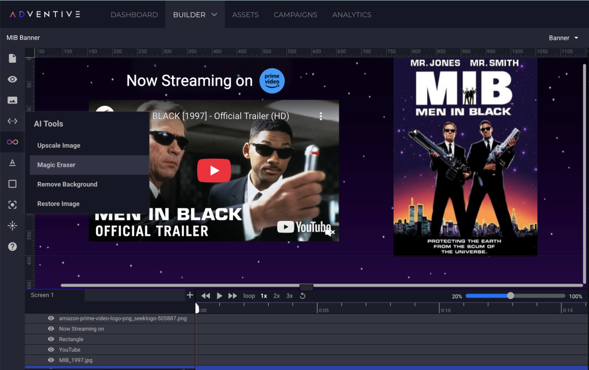Unmute the video via muted speaker icon
Viewport: 589px width, 370px height.
tap(330, 232)
